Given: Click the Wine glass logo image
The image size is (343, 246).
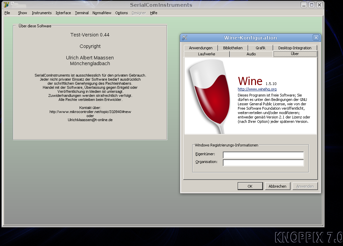Looking at the screenshot, I should tap(210, 96).
